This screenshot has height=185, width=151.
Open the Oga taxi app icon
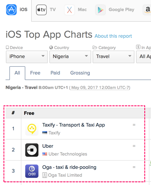point(32,171)
